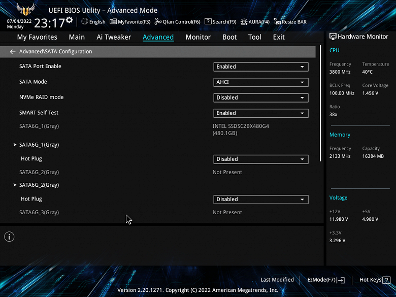
Task: Click SATA Port Enable label
Action: [40, 66]
